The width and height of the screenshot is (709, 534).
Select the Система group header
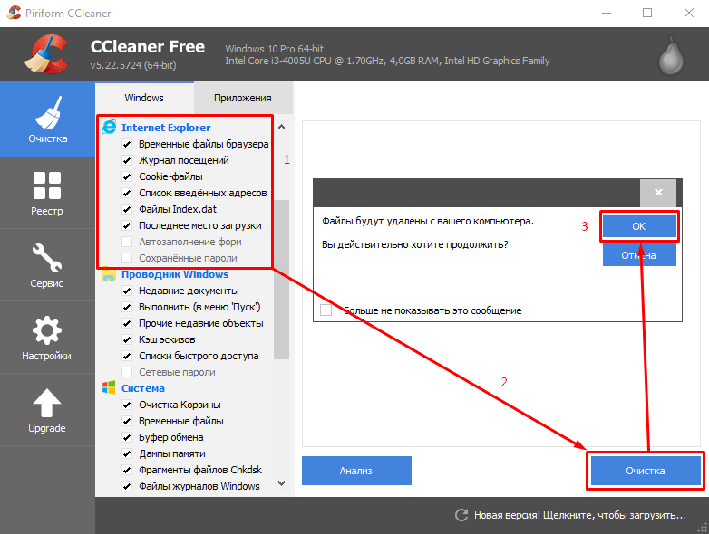pyautogui.click(x=143, y=388)
